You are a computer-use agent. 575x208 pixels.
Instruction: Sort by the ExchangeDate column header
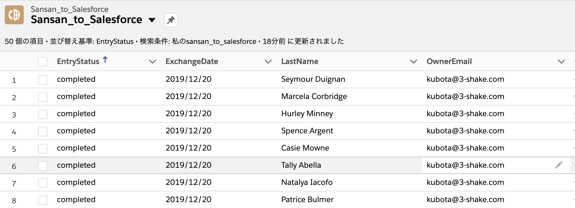pos(192,62)
